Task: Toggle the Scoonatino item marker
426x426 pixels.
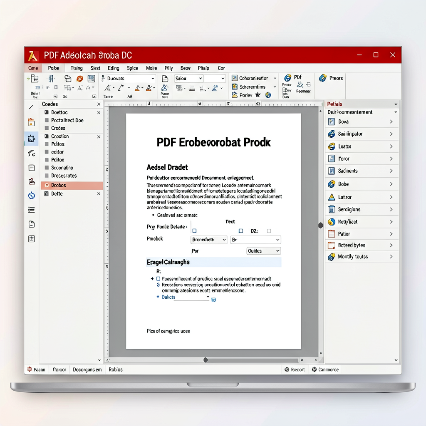Action: [x=47, y=168]
